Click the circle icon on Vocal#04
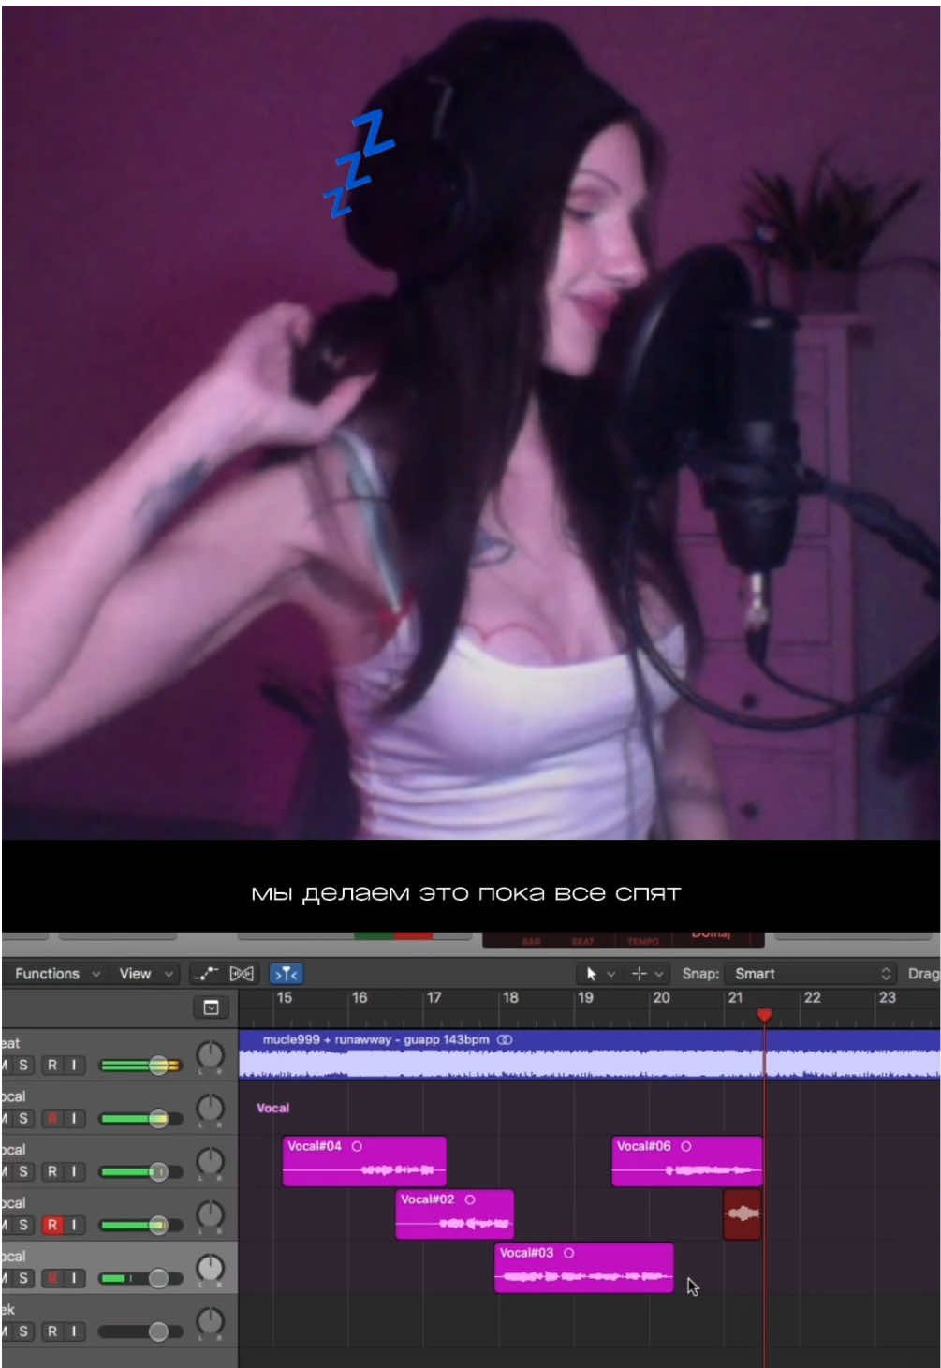Viewport: 941px width, 1368px height. [x=357, y=1146]
